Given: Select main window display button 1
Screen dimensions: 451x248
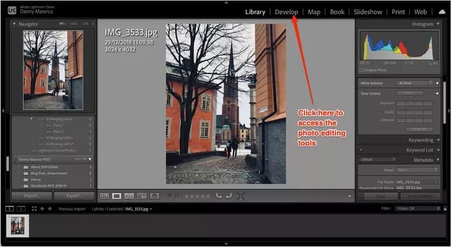Looking at the screenshot, I should point(10,209).
